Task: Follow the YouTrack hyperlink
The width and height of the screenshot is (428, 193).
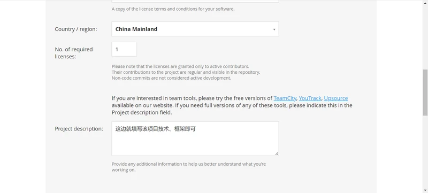Action: click(x=310, y=98)
